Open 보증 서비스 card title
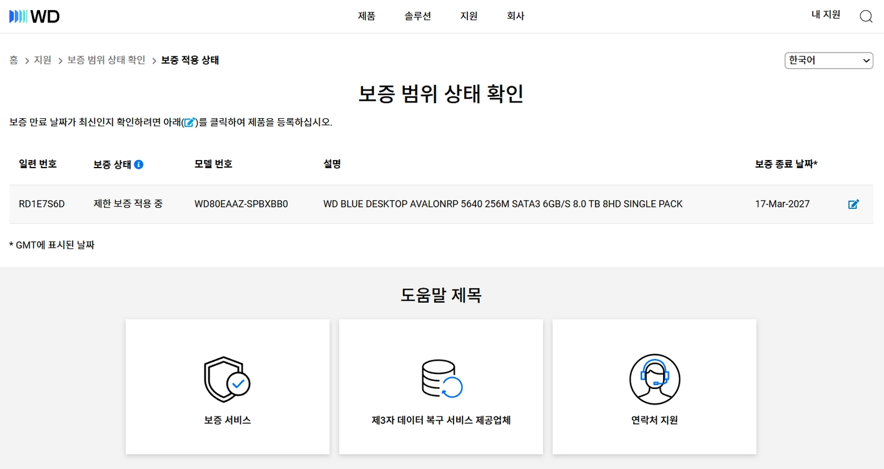 click(x=227, y=420)
